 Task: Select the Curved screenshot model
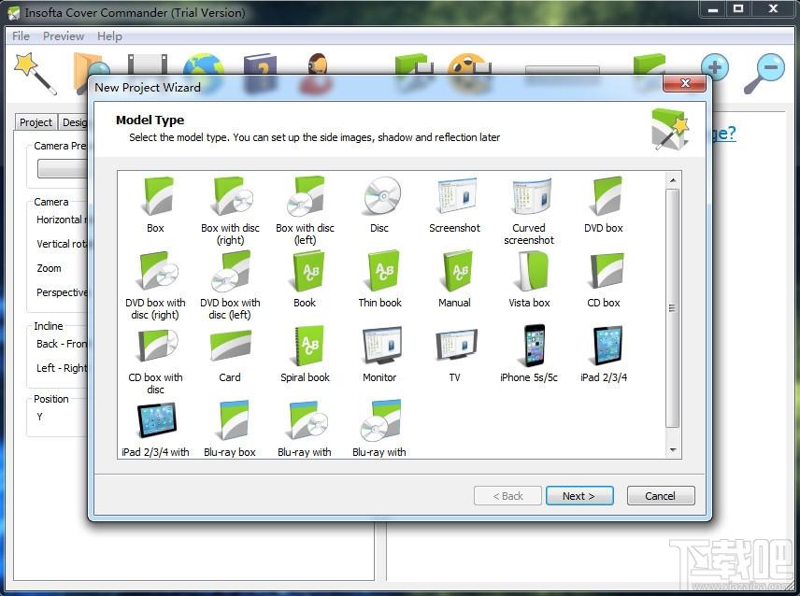coord(529,211)
